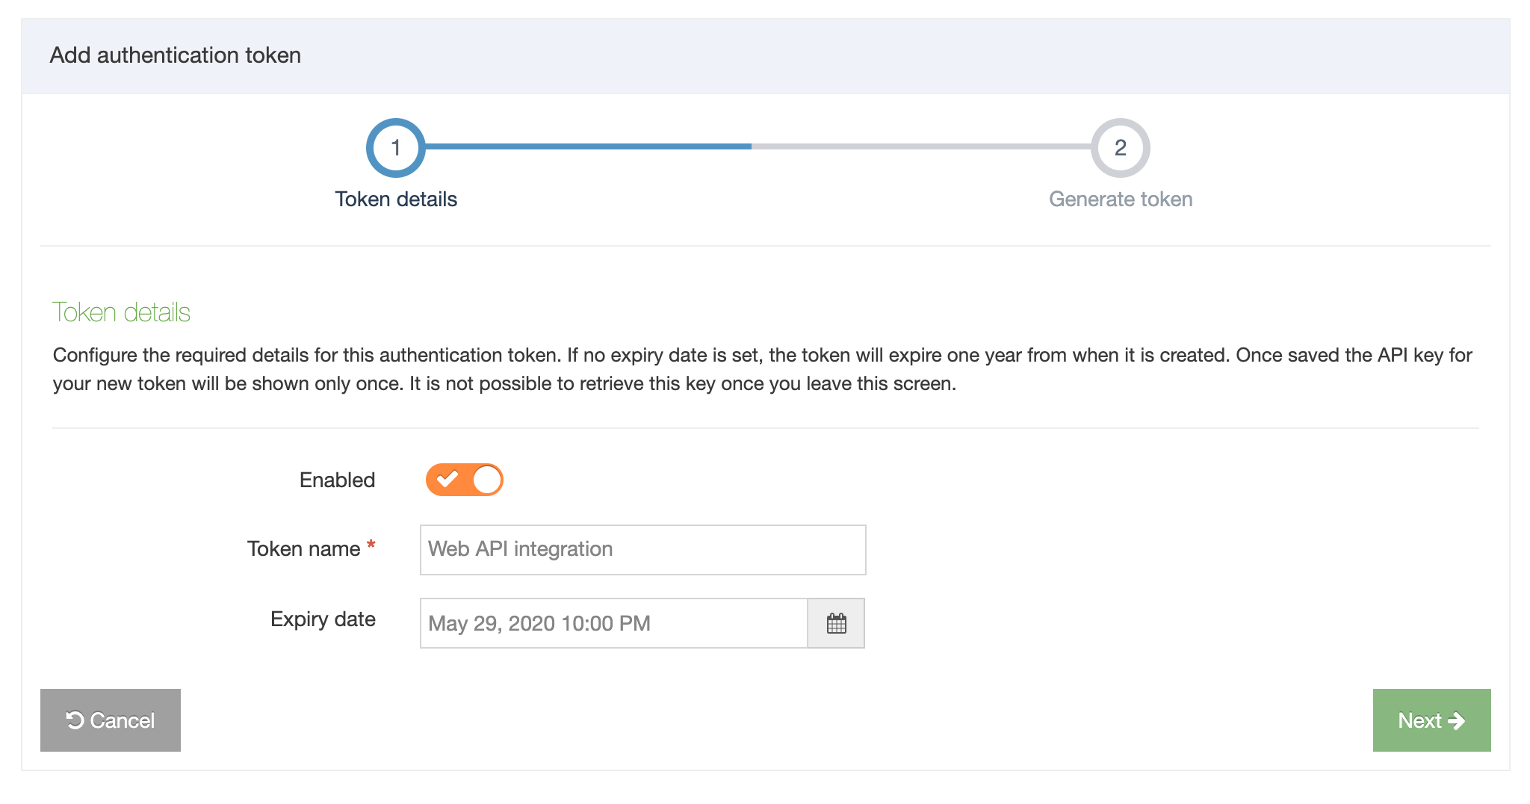Click the Enabled label text
Viewport: 1530px width, 804px height.
pos(337,480)
